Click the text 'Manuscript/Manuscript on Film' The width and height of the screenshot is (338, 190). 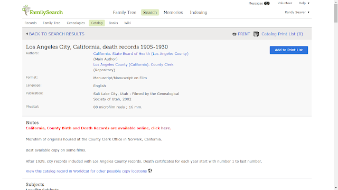click(120, 78)
